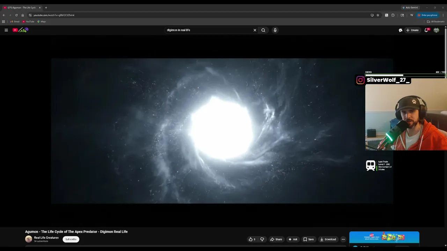This screenshot has width=447, height=251.
Task: Like the Agumon video
Action: [252, 239]
